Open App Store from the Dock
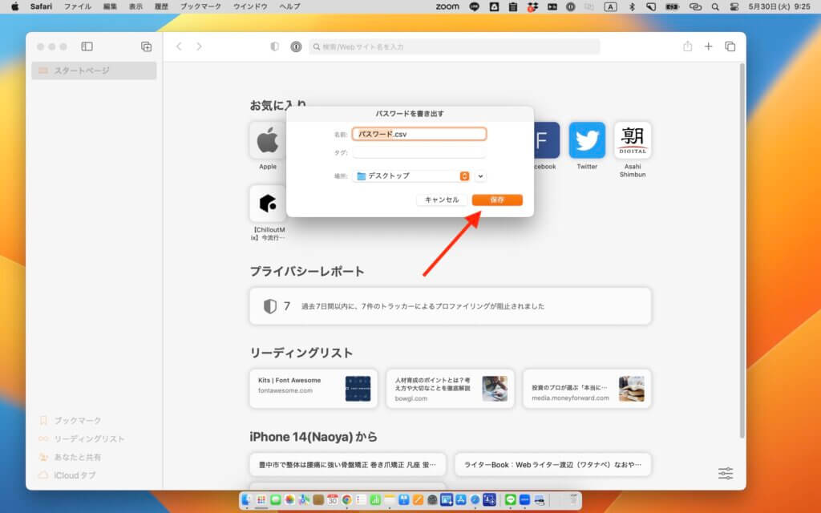The width and height of the screenshot is (821, 513). pyautogui.click(x=460, y=500)
